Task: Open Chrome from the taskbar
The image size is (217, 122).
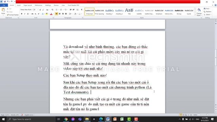Action: click(x=66, y=119)
